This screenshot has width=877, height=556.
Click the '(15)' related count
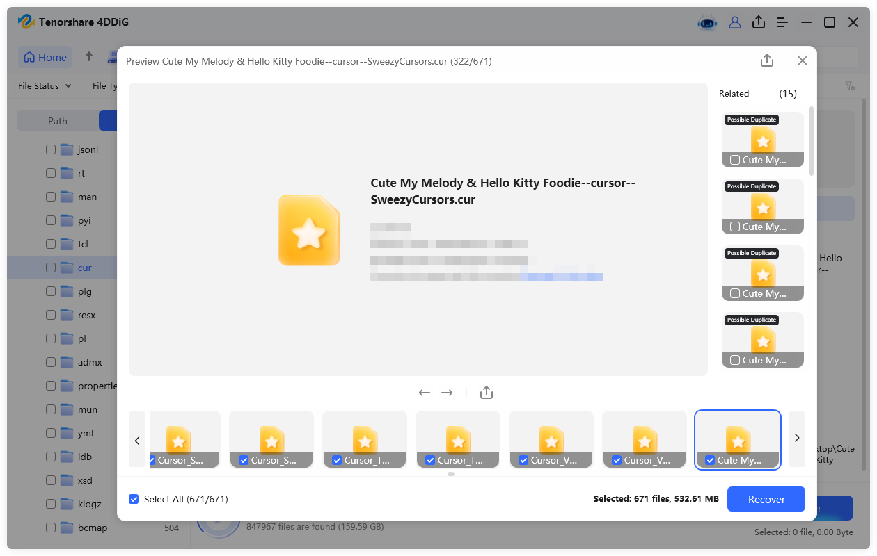coord(788,94)
